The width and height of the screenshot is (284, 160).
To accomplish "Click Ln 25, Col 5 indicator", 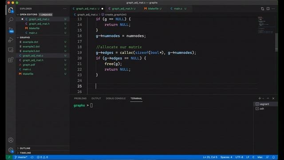I will pyautogui.click(x=210, y=157).
